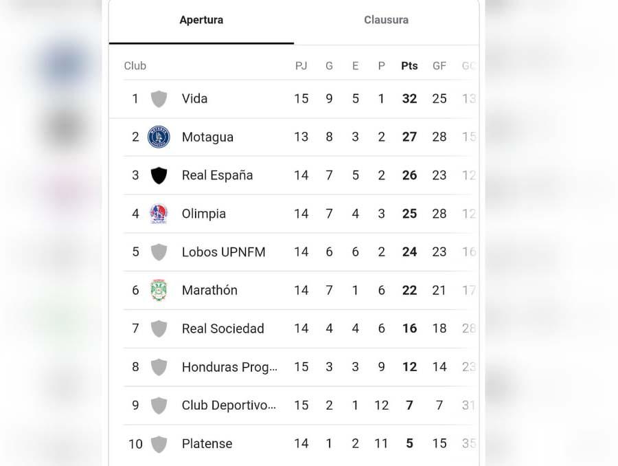The image size is (618, 466).
Task: Click the Real Sociedad shield icon
Action: coord(159,329)
